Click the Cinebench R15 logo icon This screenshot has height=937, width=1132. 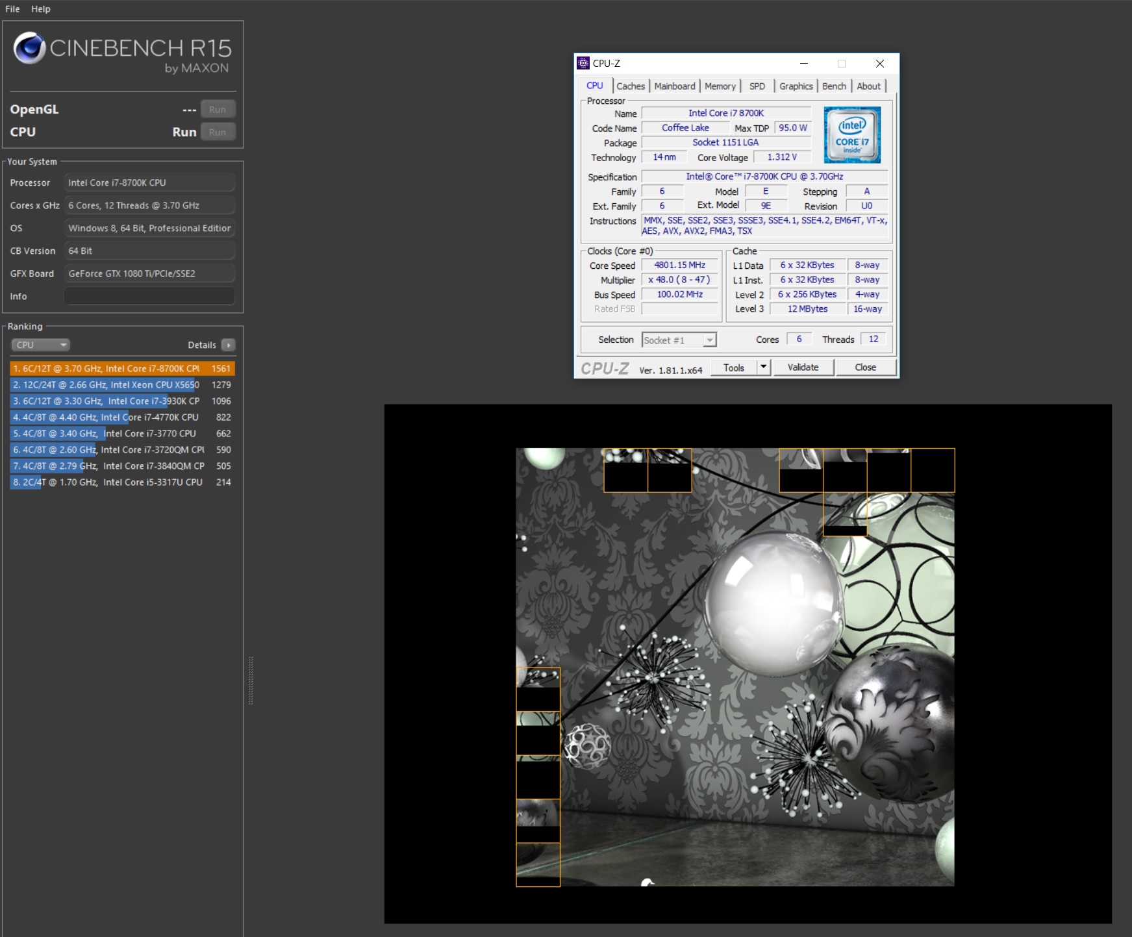pos(29,49)
